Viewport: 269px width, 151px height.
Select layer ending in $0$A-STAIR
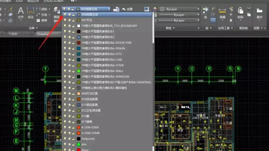click(107, 65)
